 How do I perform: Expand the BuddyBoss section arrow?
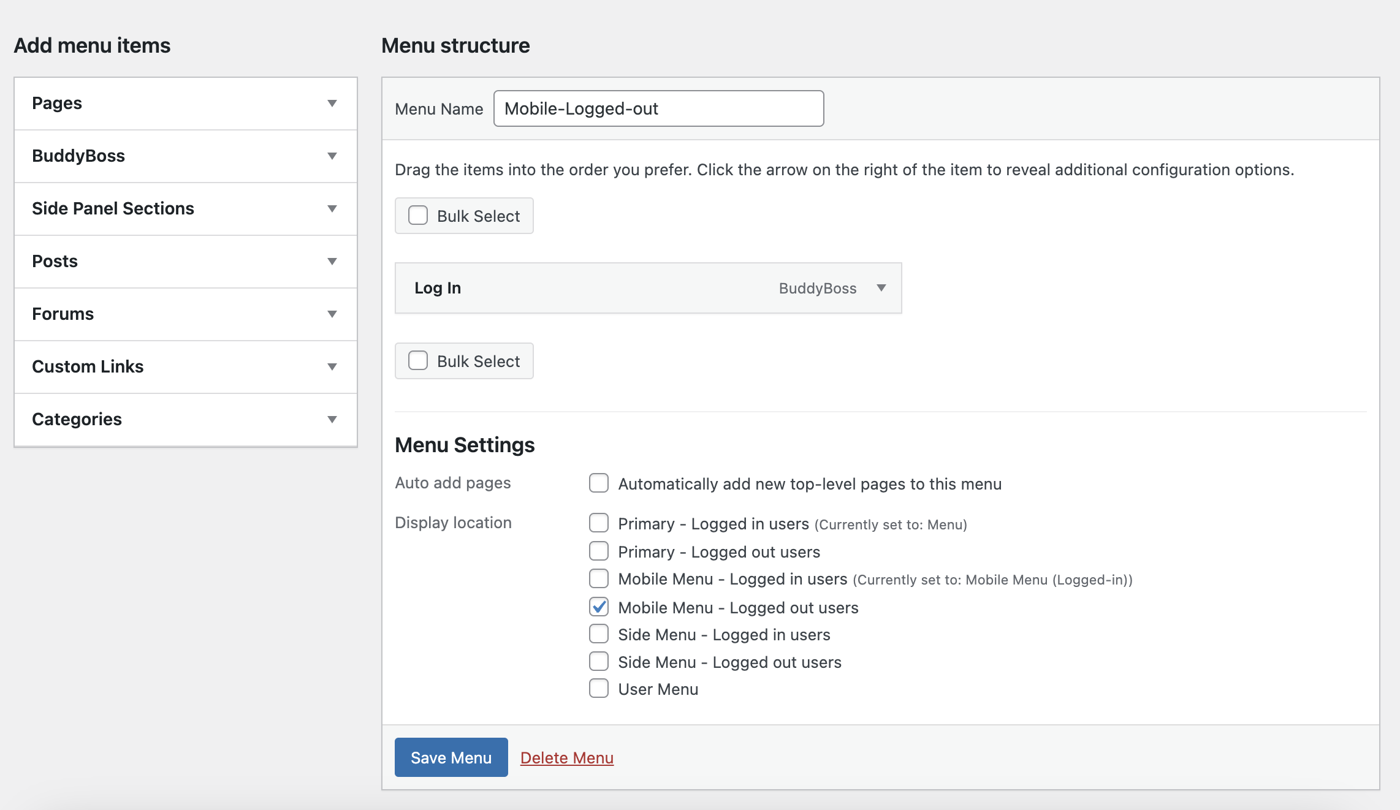[x=332, y=156]
